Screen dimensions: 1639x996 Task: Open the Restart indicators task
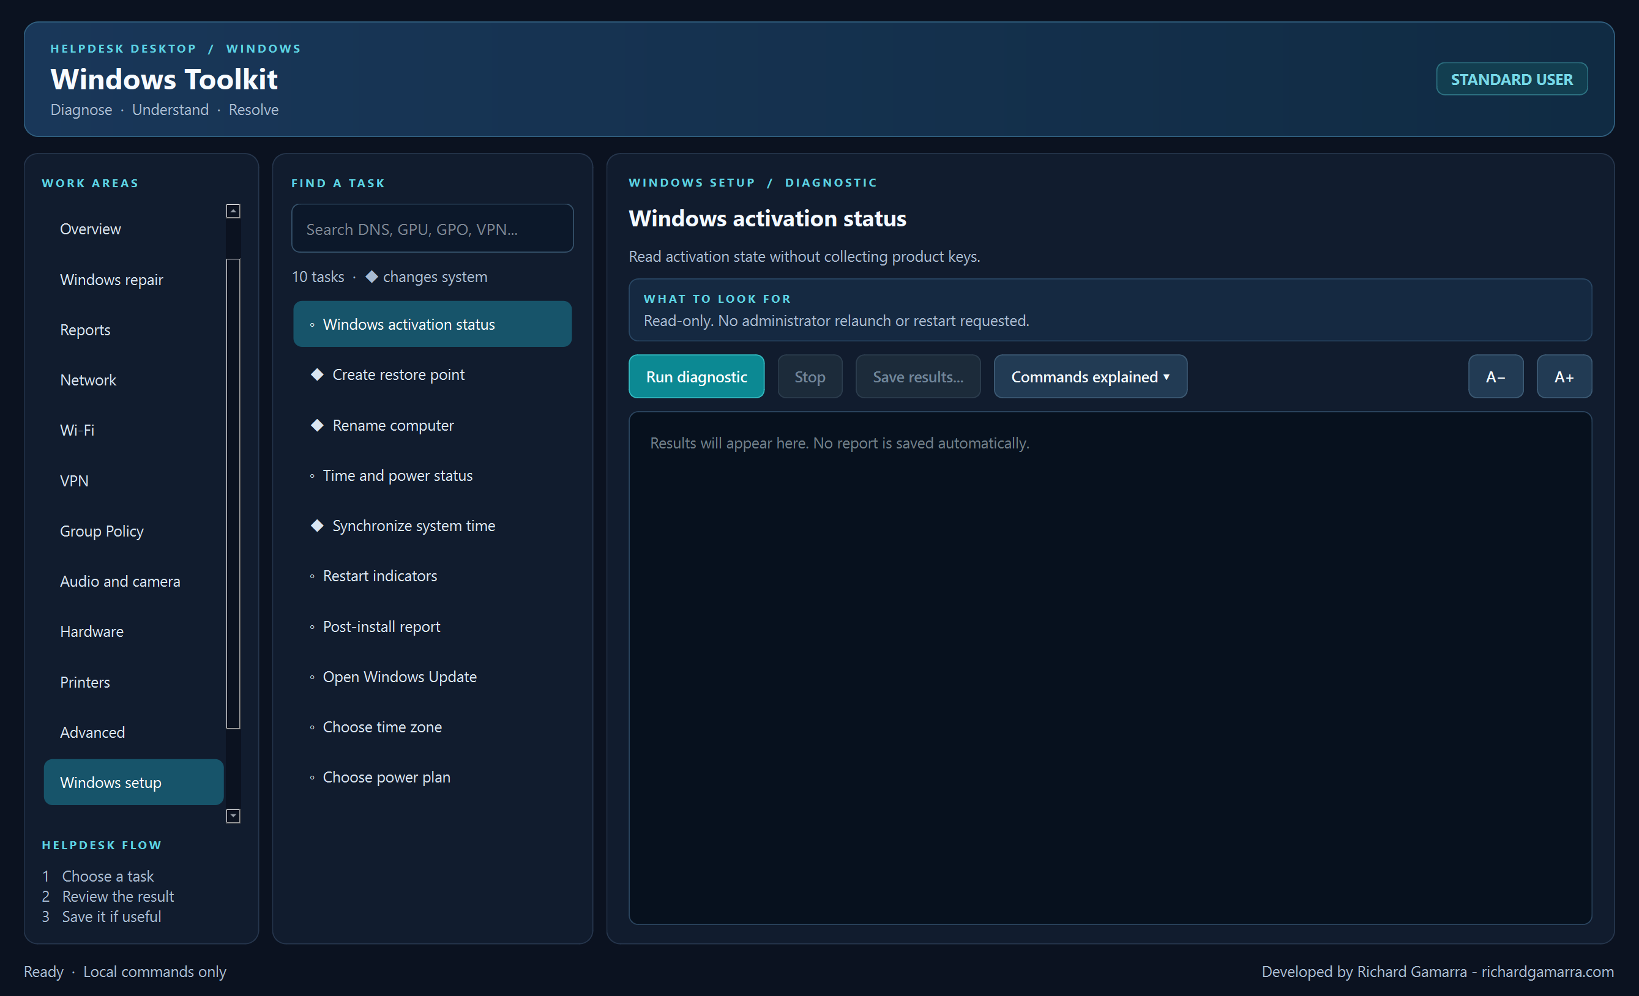[x=432, y=576]
